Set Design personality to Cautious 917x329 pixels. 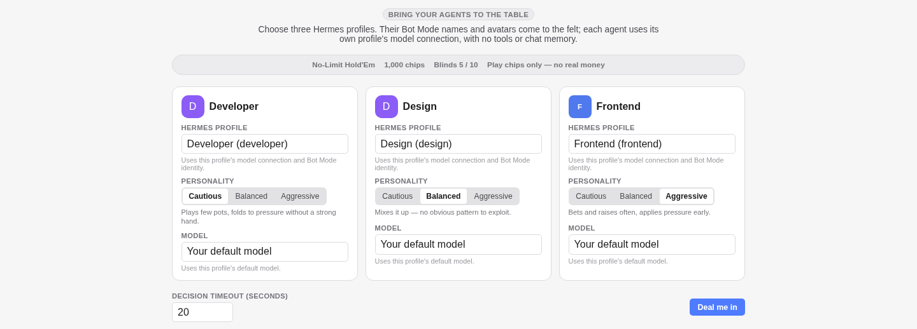(397, 196)
